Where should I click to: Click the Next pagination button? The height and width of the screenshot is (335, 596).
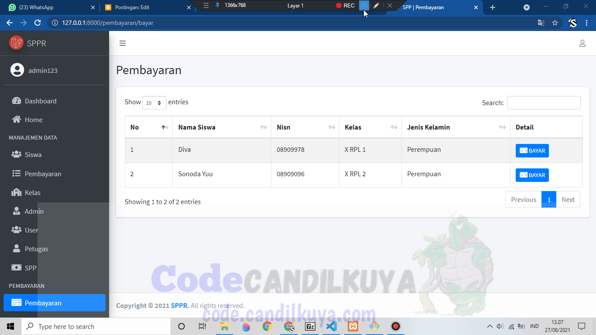pyautogui.click(x=568, y=199)
